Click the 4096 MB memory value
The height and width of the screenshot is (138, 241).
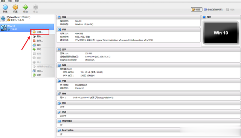pos(79,33)
